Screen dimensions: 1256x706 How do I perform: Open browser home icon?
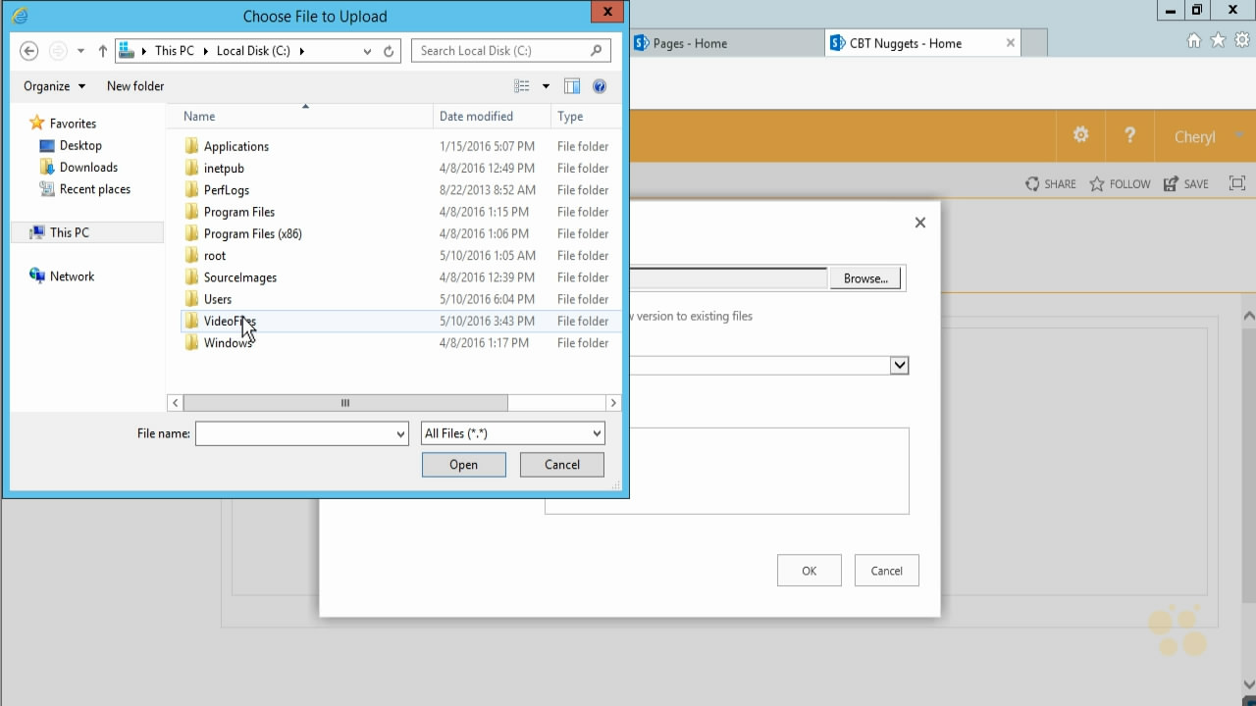tap(1194, 40)
